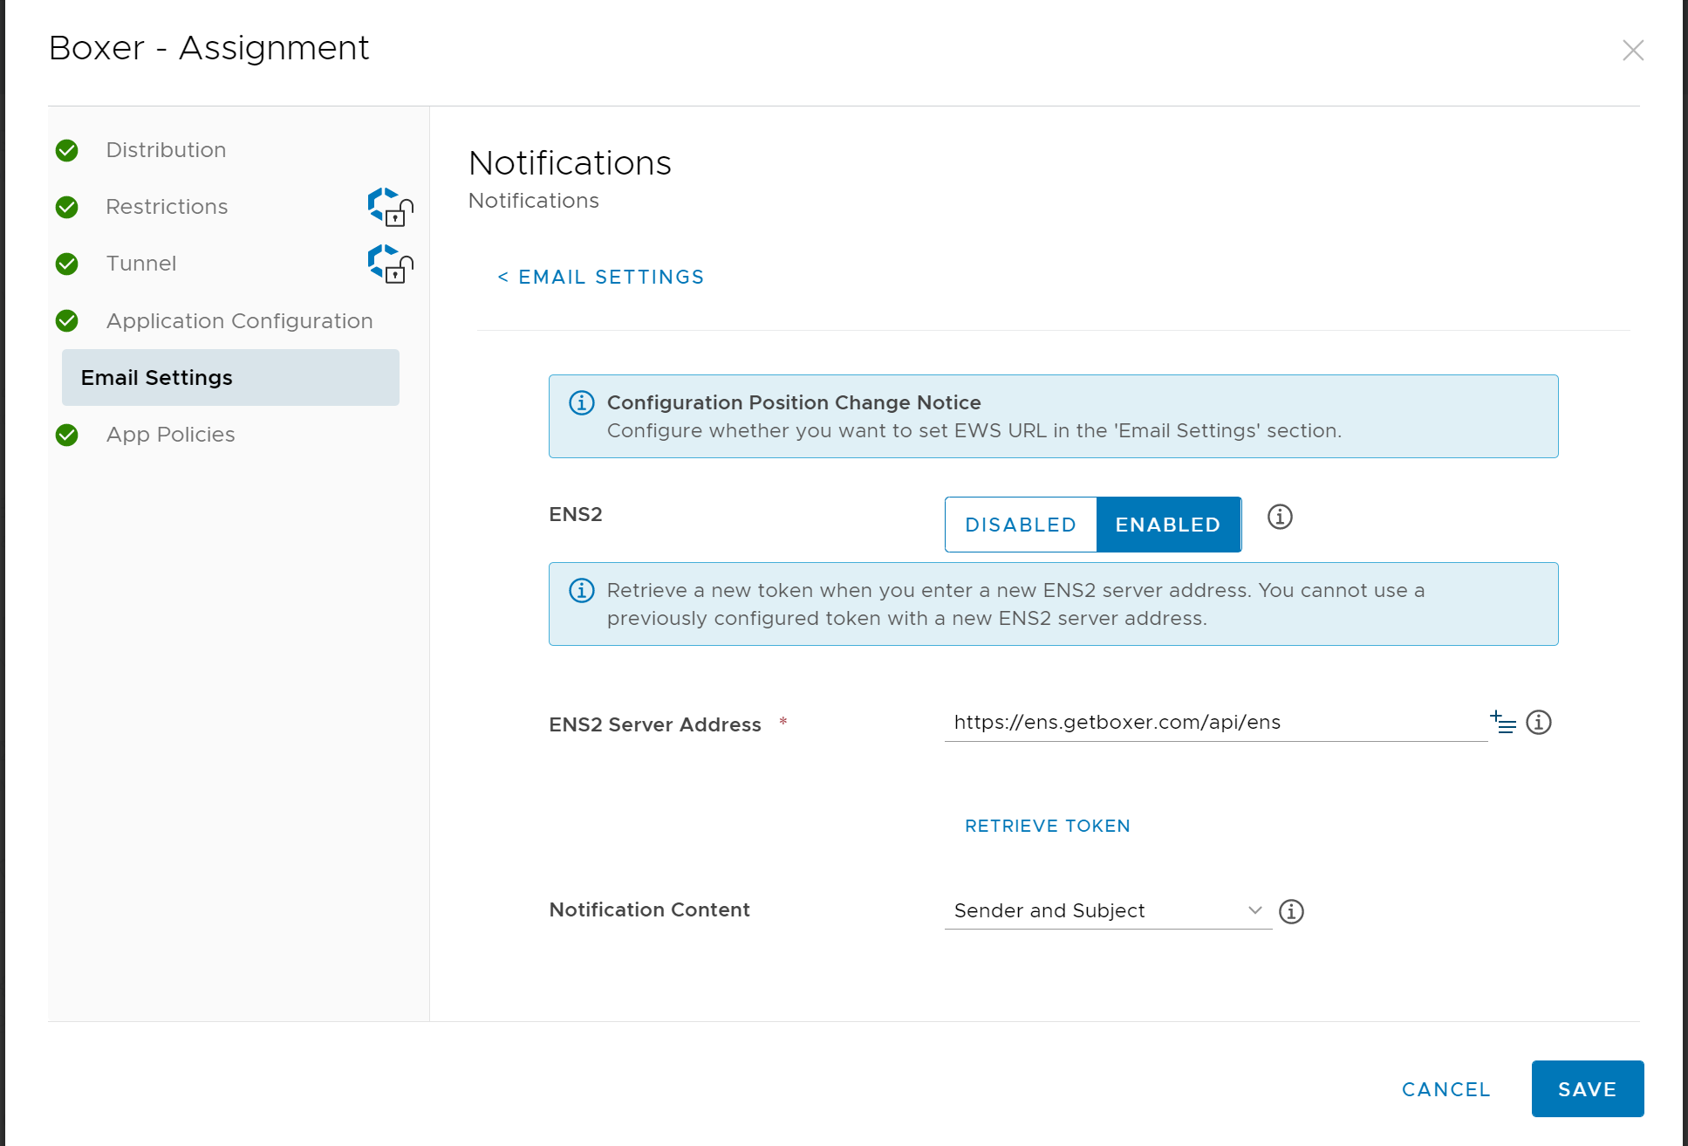The image size is (1688, 1146).
Task: Click the 'Notification Content' label
Action: [650, 909]
